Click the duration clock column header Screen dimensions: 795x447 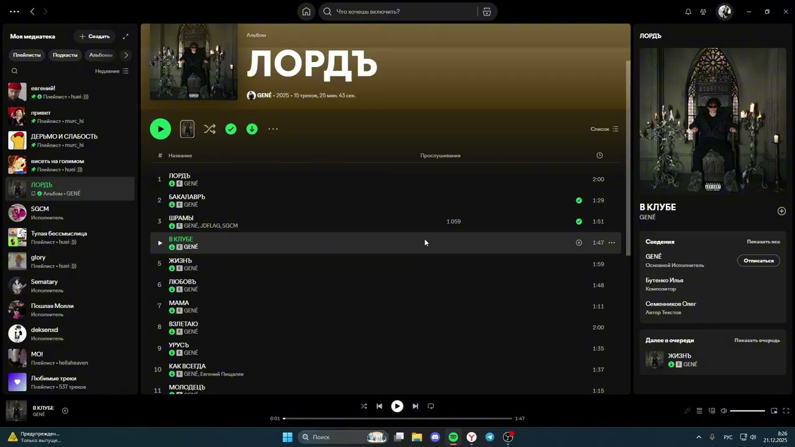pos(599,155)
